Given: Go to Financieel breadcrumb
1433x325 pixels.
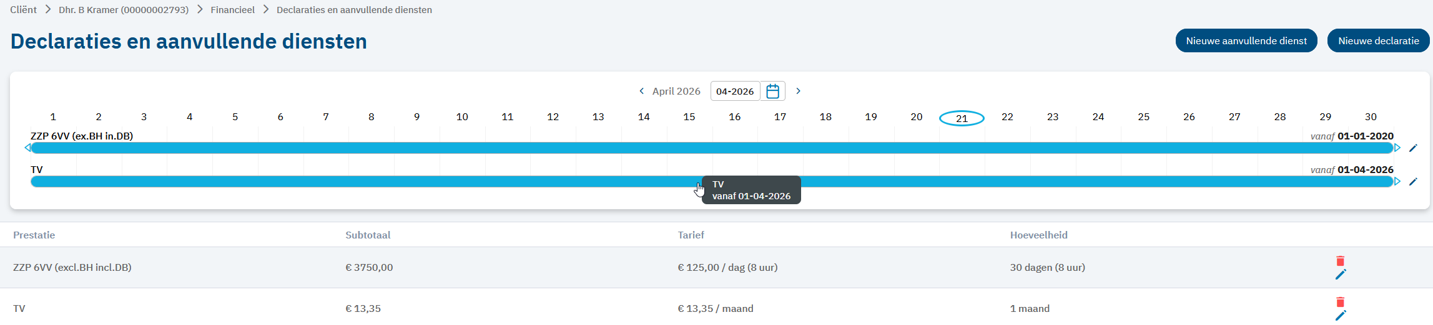Looking at the screenshot, I should coord(232,10).
